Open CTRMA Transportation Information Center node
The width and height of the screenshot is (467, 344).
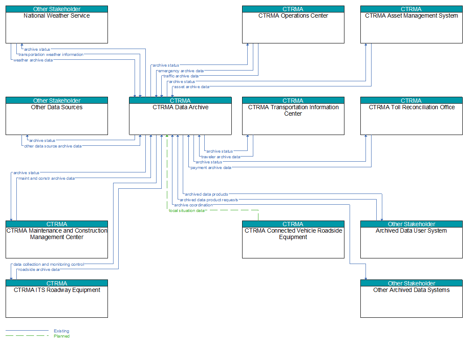(293, 116)
